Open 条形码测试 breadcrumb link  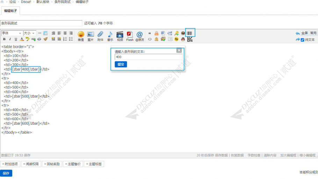tap(63, 2)
